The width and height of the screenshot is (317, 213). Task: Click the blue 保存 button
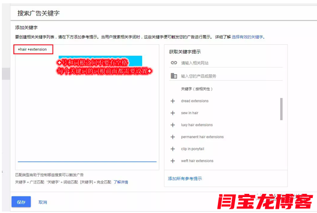pos(21,202)
